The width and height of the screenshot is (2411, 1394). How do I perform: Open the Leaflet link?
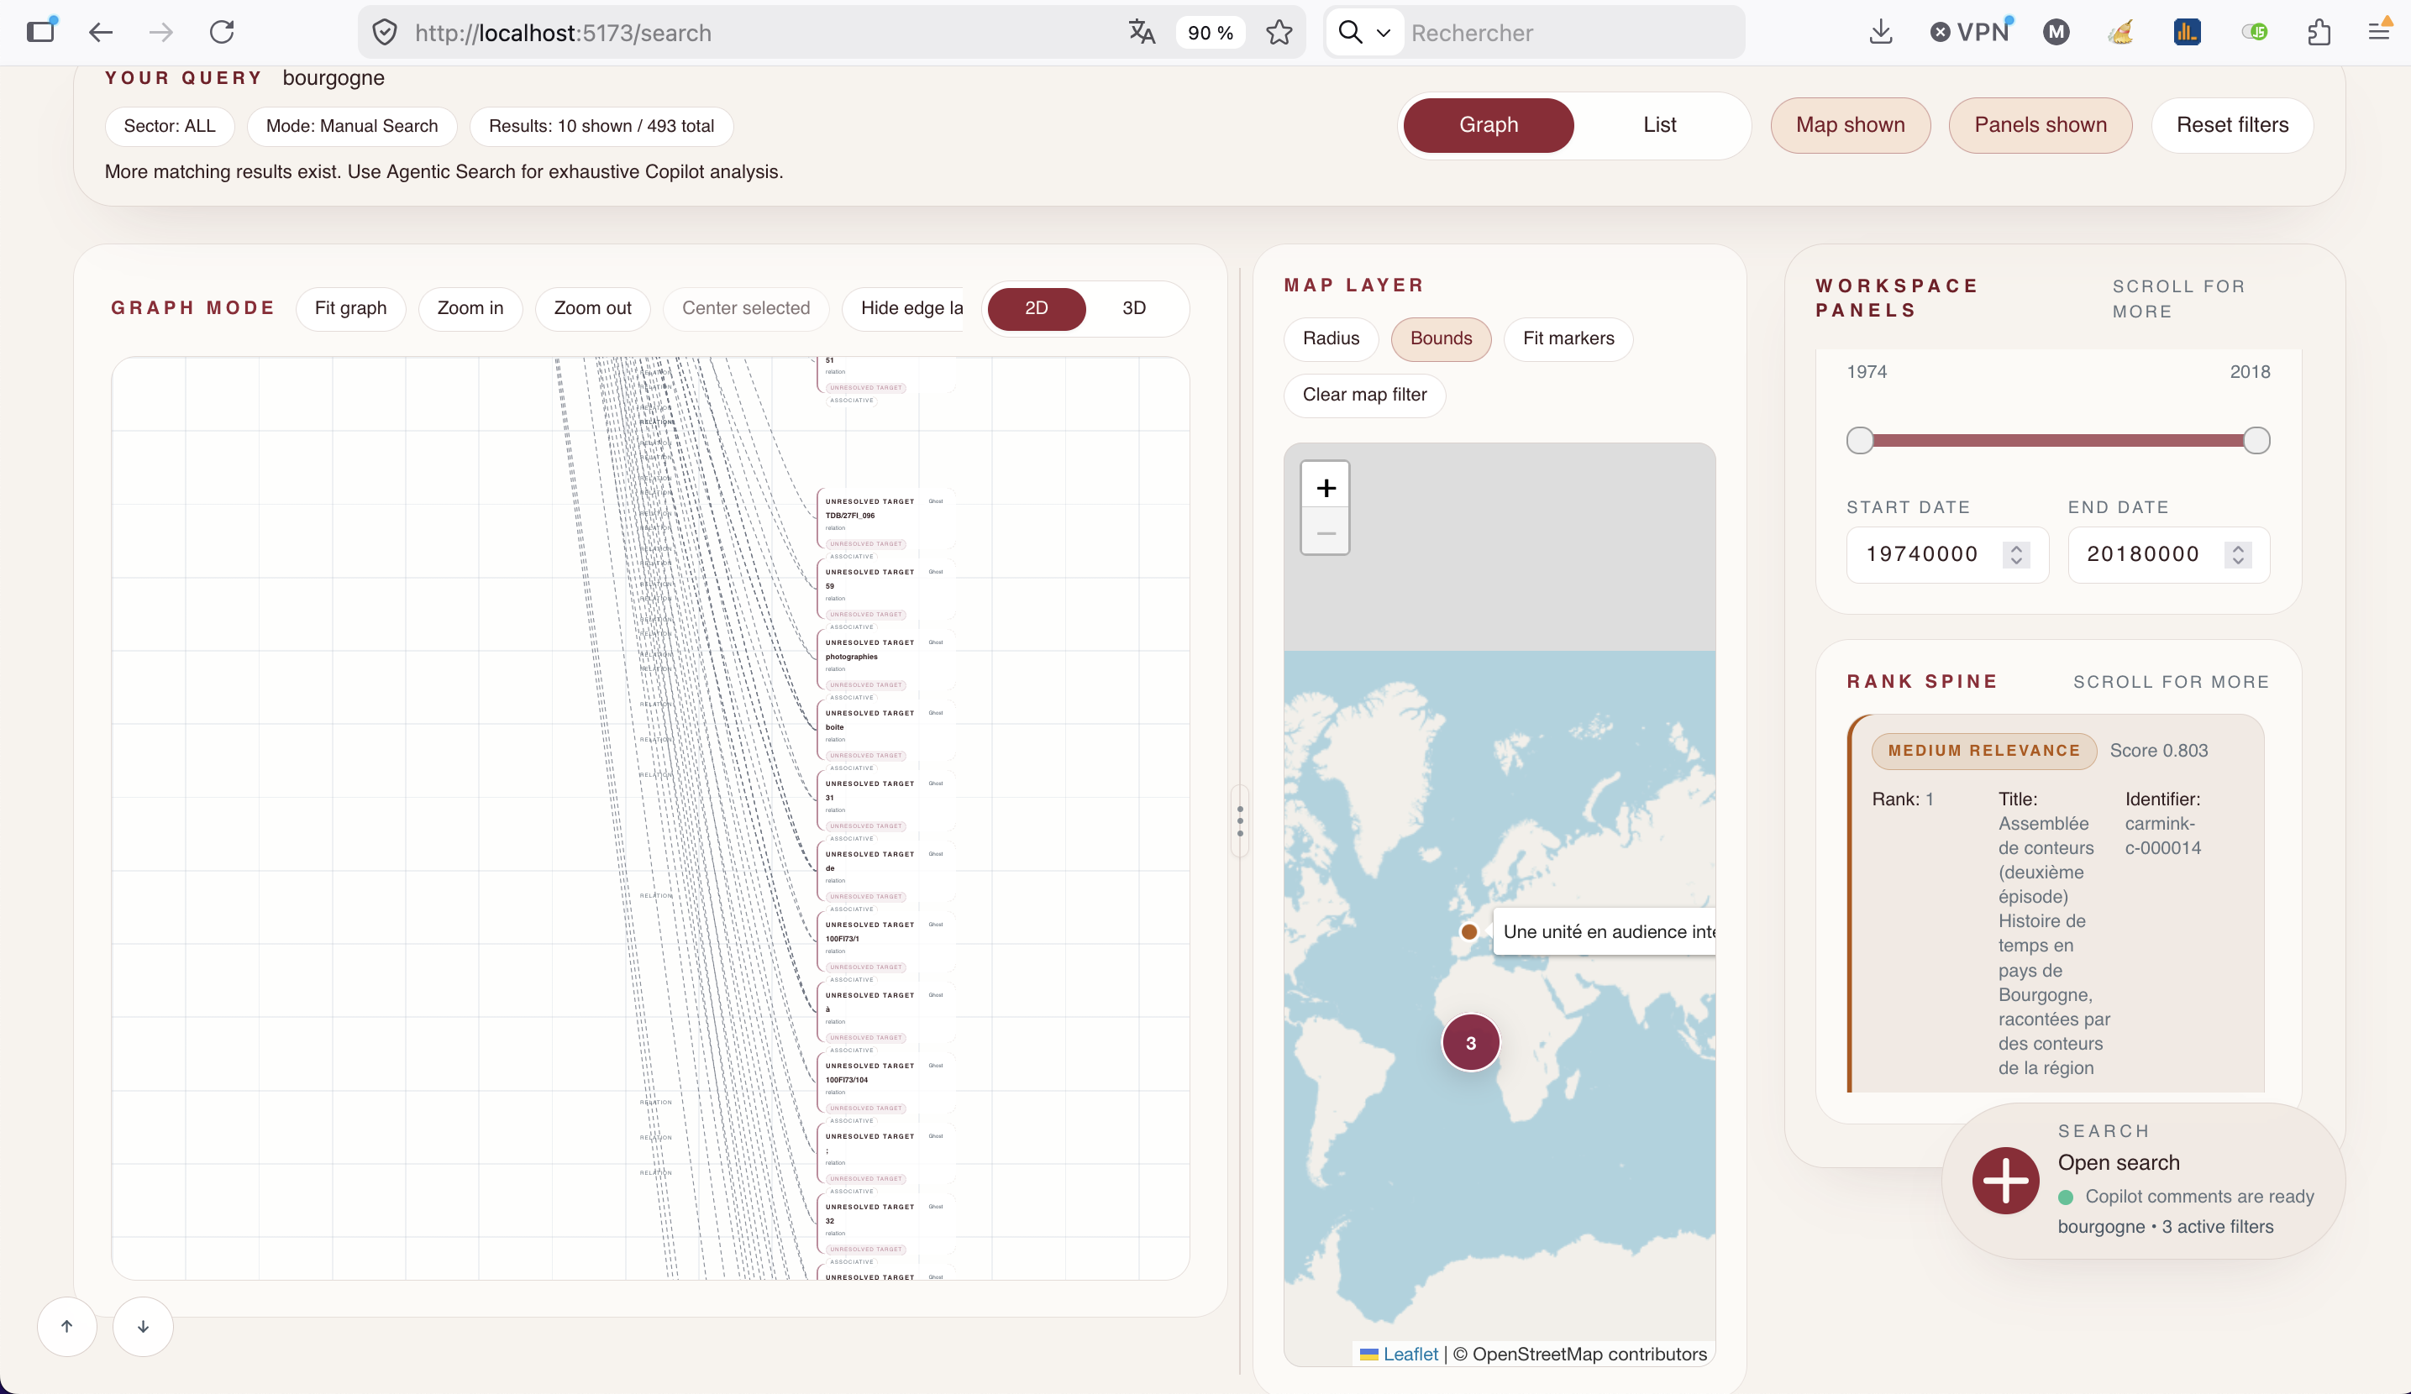[x=1410, y=1354]
